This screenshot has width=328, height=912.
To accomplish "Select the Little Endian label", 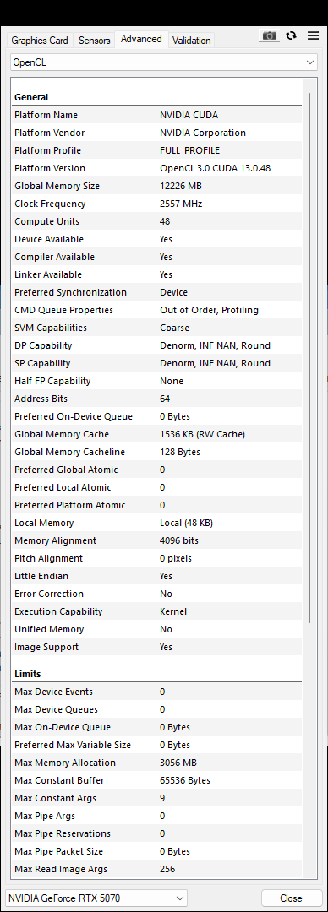I will tap(41, 577).
